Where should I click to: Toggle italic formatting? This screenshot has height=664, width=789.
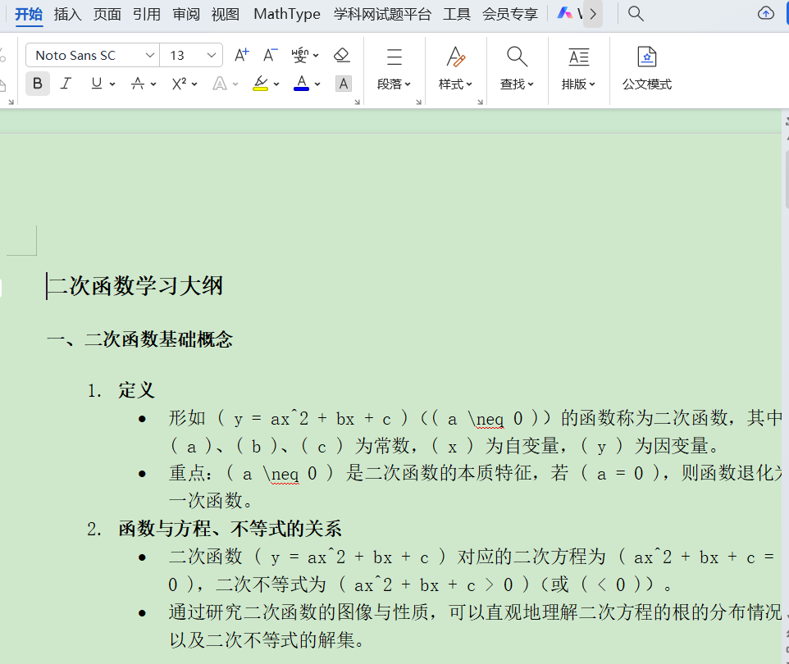pos(66,84)
